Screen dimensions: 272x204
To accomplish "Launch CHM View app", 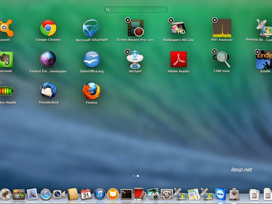I will tap(222, 59).
